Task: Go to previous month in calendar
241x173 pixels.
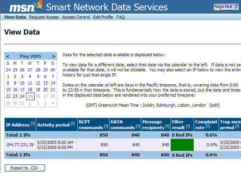Action: 7,56
